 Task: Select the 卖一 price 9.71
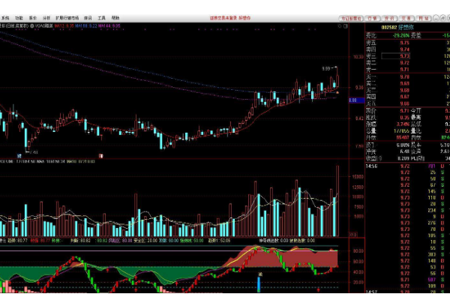pyautogui.click(x=405, y=70)
